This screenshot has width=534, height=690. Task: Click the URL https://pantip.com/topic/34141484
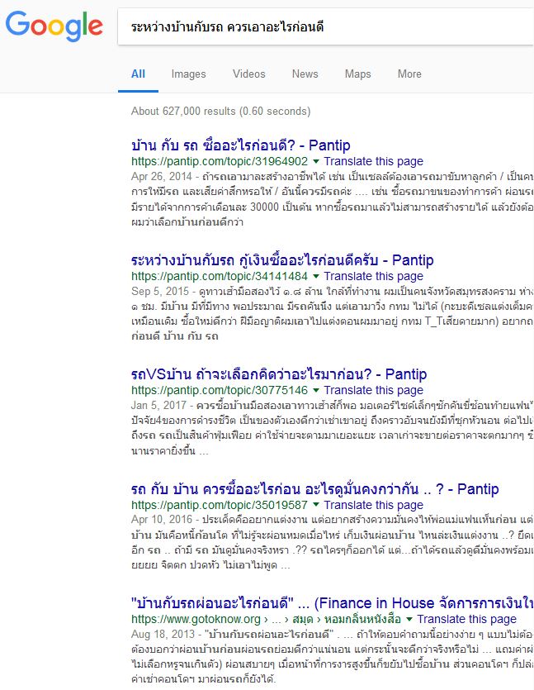pyautogui.click(x=220, y=276)
